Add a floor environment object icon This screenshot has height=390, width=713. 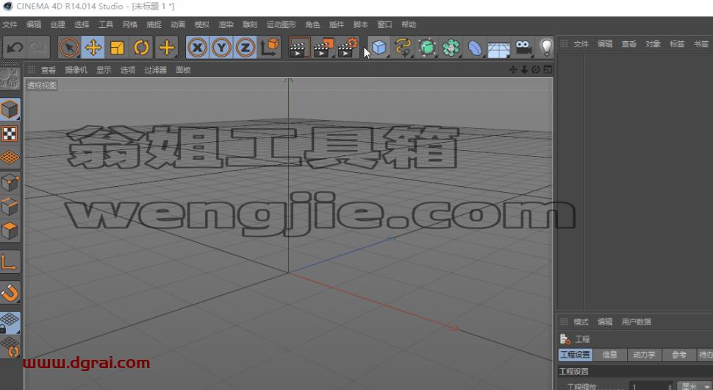pos(499,47)
